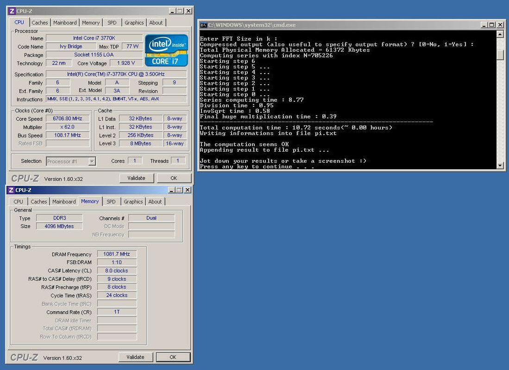The image size is (509, 370).
Task: Click the Level 2 cache value '256 KBytes'
Action: [140, 135]
